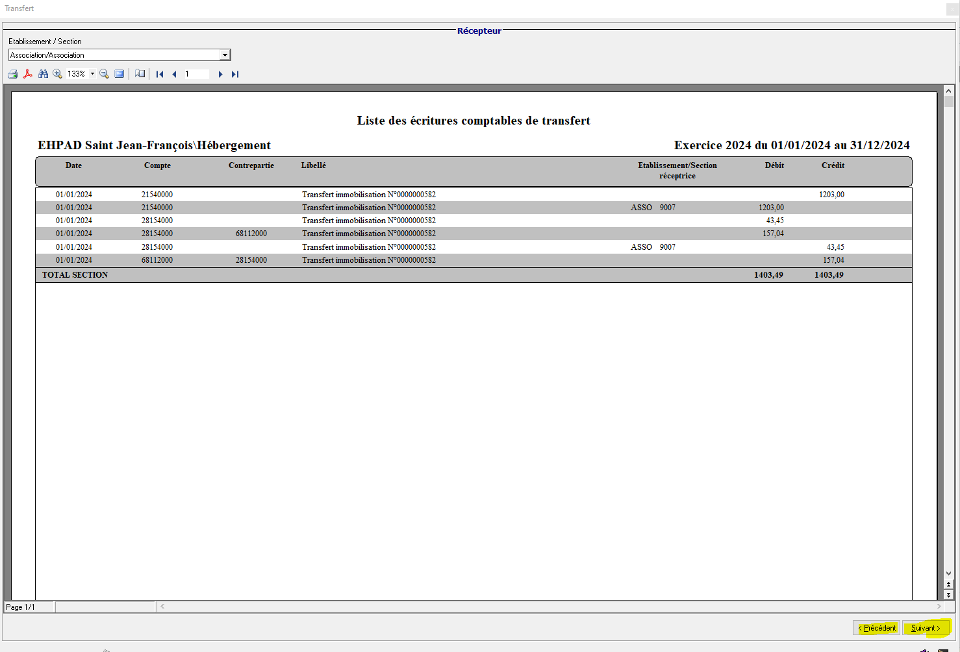Click contrepartie 68112000 cell
Screen dimensions: 960x652
pos(251,234)
